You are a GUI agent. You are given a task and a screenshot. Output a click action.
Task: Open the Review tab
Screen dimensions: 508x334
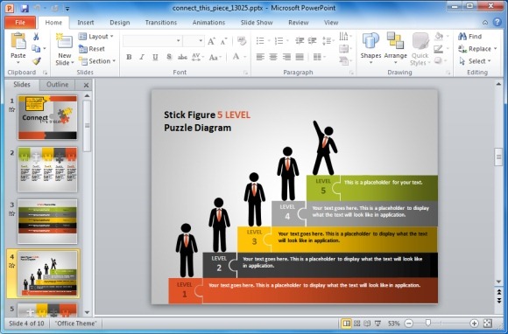[298, 23]
